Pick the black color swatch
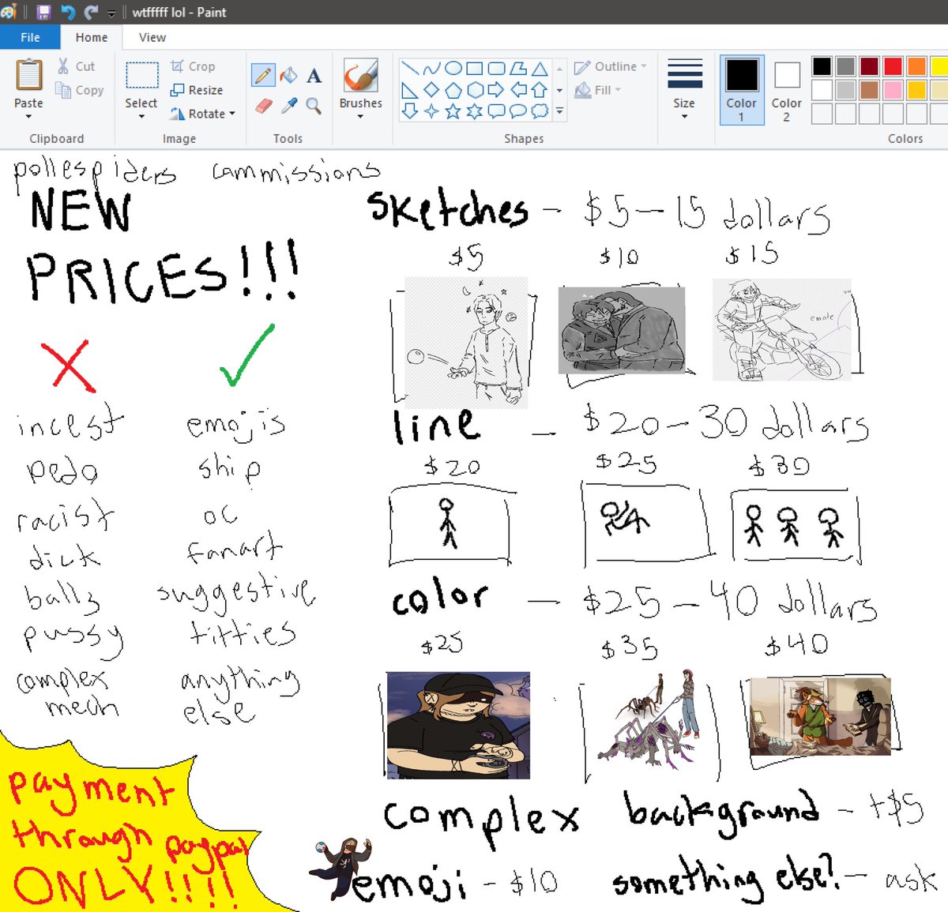This screenshot has width=948, height=912. pos(822,66)
